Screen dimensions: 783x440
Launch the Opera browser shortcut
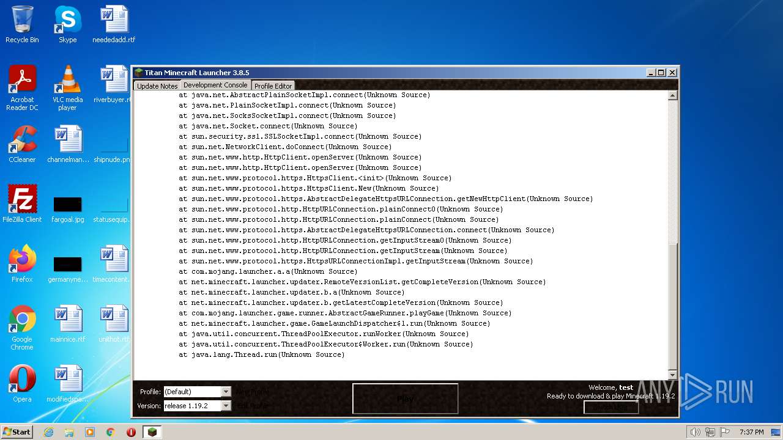coord(22,384)
